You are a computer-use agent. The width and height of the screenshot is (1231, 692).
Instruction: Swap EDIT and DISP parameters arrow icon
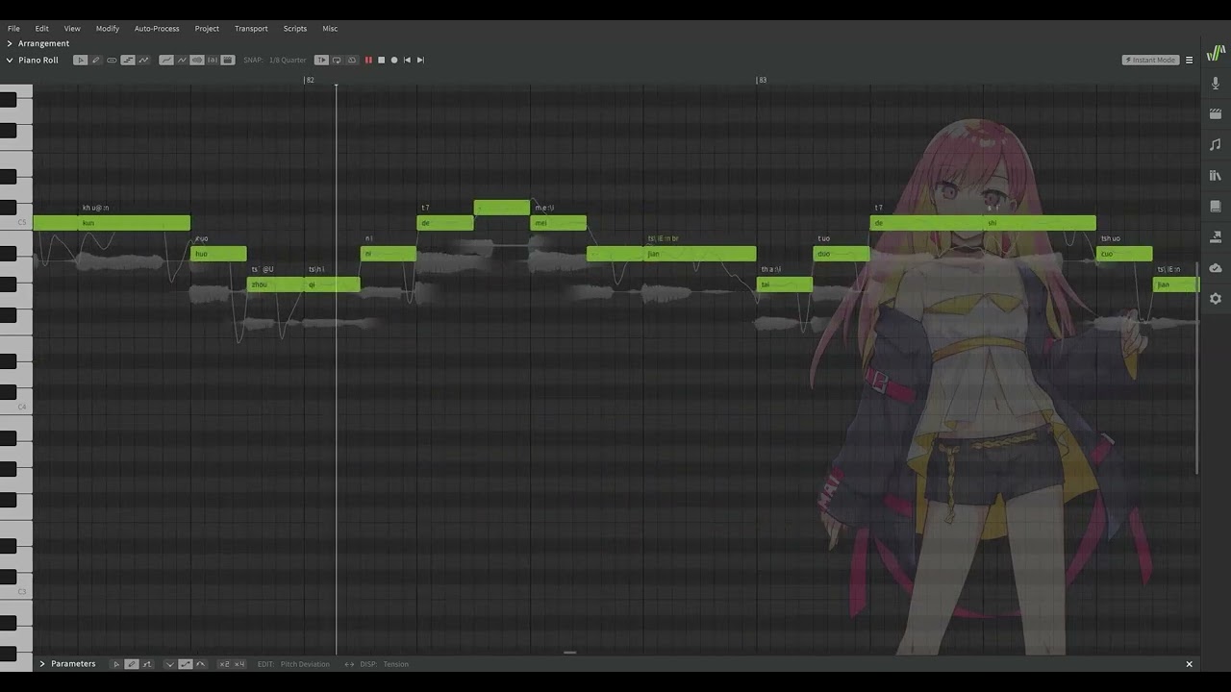(x=349, y=664)
